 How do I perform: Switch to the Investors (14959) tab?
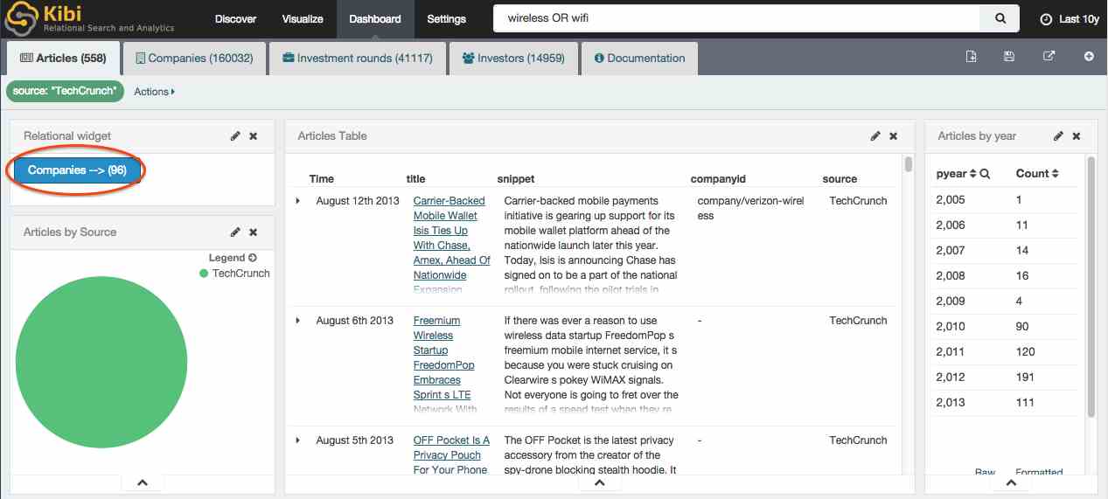pyautogui.click(x=513, y=59)
